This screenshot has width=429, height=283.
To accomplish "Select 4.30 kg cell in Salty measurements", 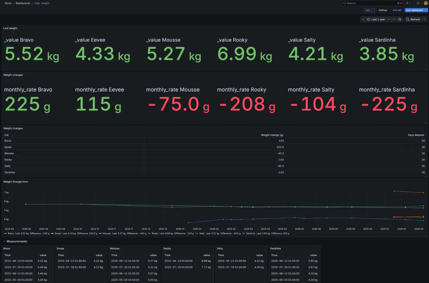I will tap(259, 267).
